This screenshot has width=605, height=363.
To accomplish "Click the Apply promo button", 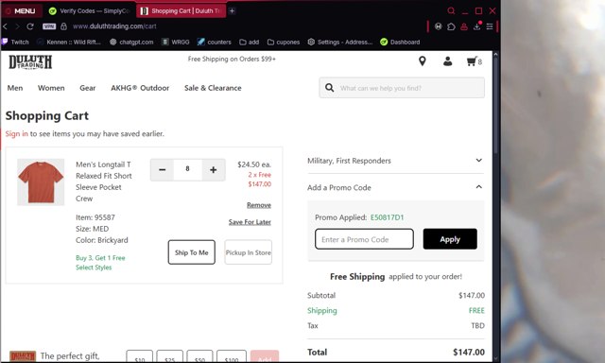I will (x=450, y=239).
